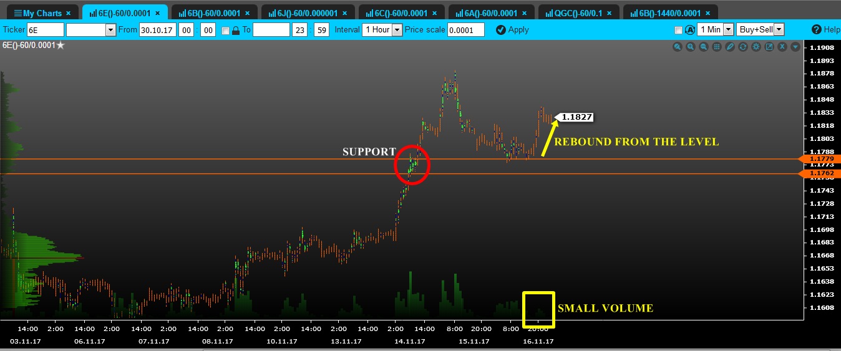Viewport: 841px width, 351px height.
Task: Click the auto-update 'A' refresh icon
Action: tap(689, 29)
